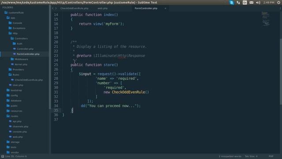Click the Line 35, Column 6 status
The width and height of the screenshot is (282, 159).
[16, 156]
